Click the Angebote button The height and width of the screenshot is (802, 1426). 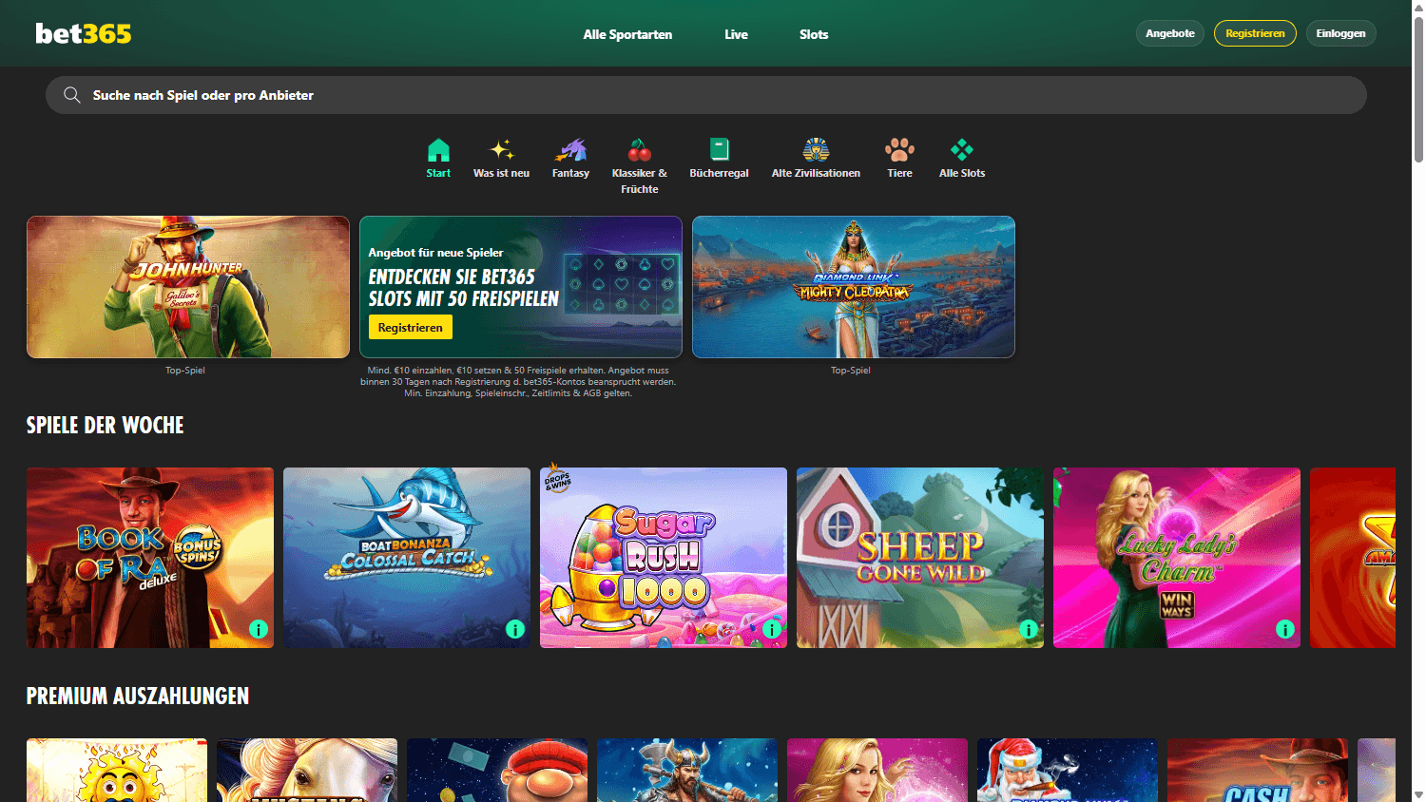click(x=1170, y=33)
